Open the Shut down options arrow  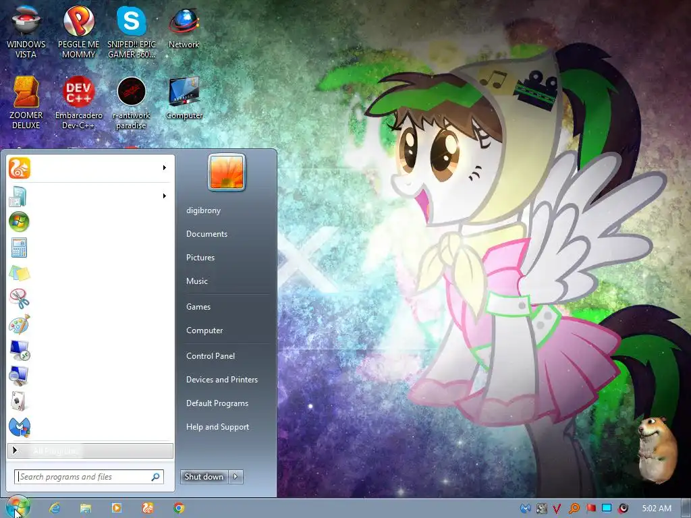(x=236, y=476)
